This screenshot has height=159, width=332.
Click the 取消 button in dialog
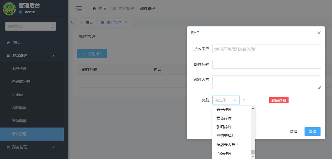point(293,132)
